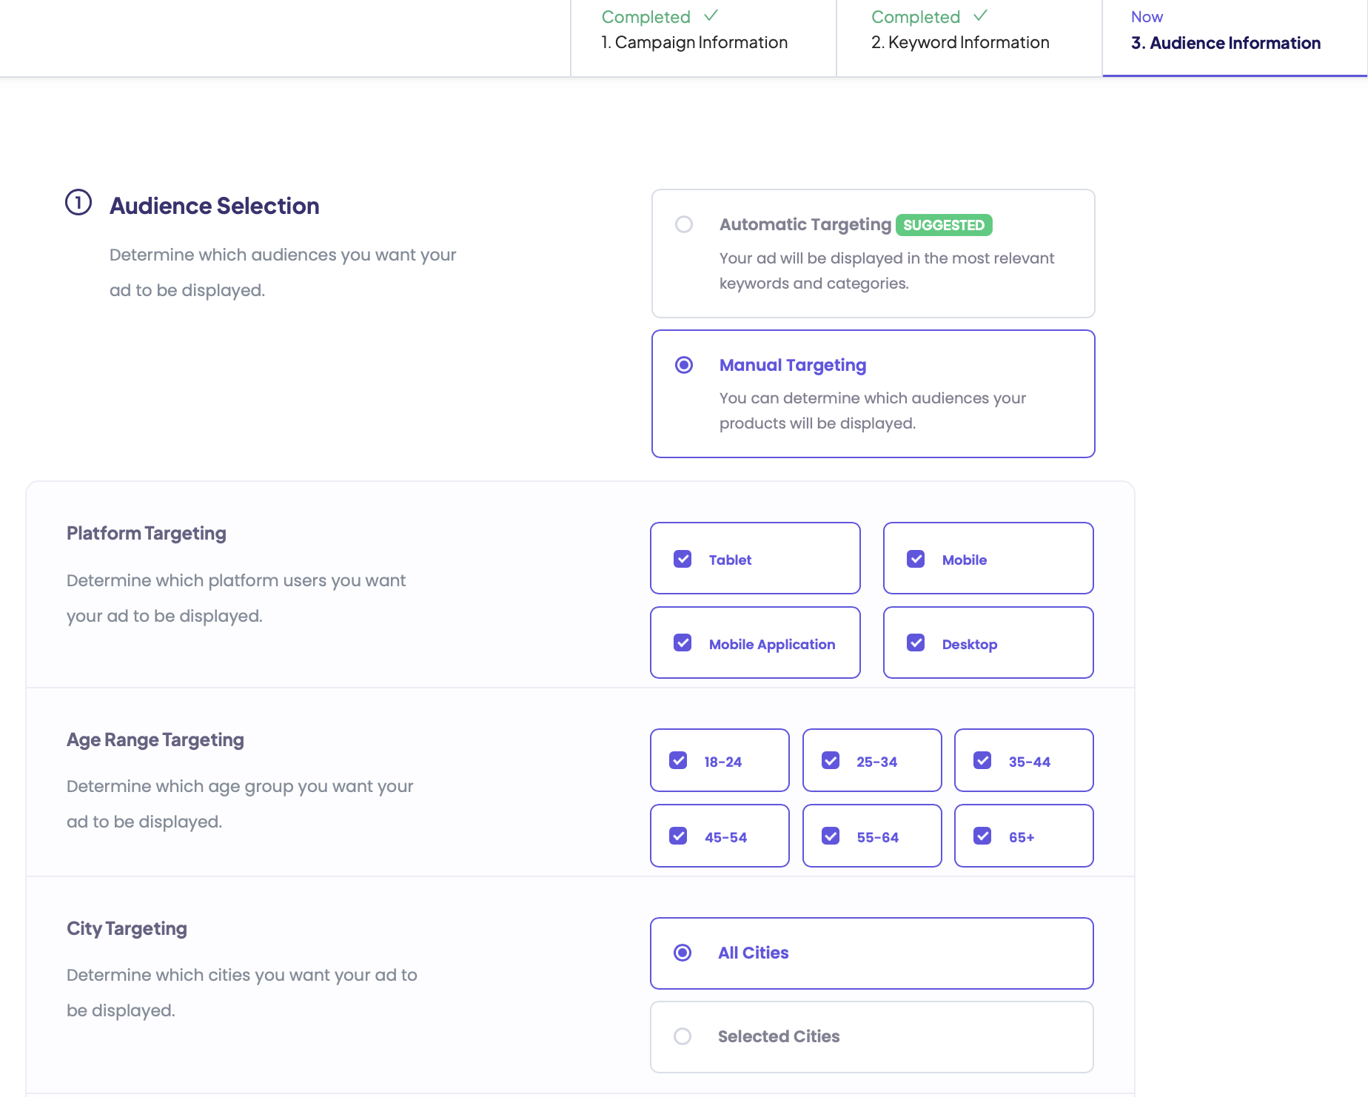Click the step 1 circle icon

pyautogui.click(x=78, y=202)
